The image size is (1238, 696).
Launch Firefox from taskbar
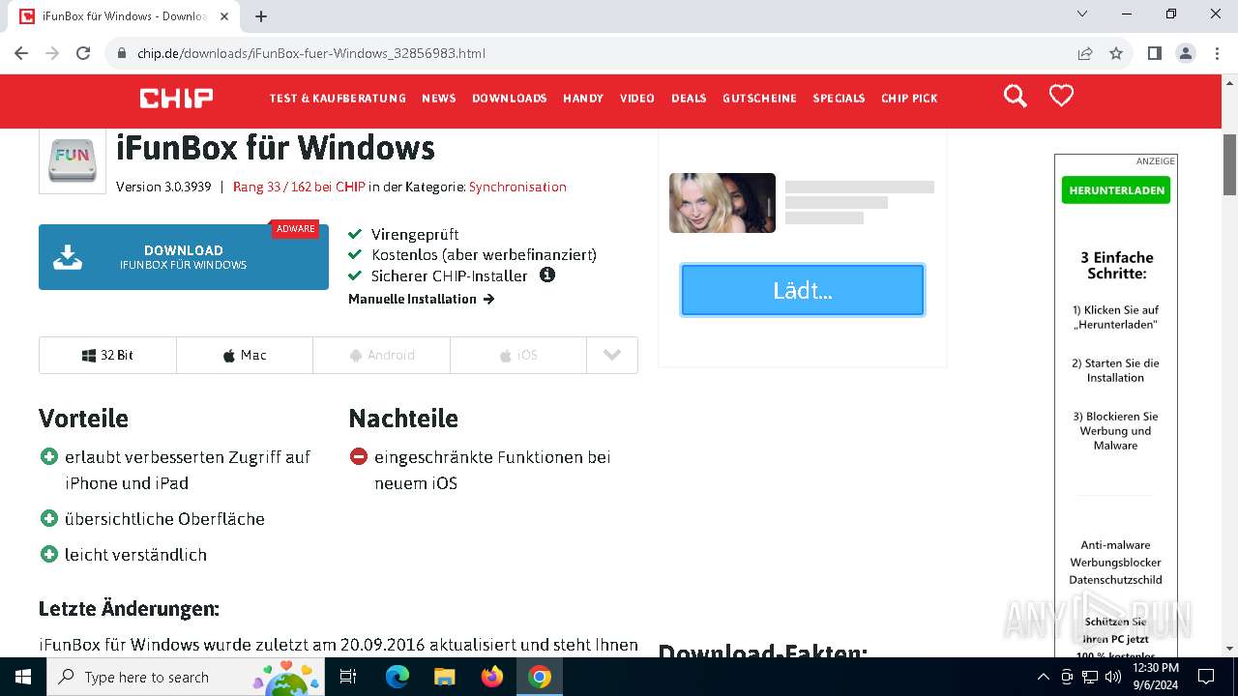click(x=492, y=677)
